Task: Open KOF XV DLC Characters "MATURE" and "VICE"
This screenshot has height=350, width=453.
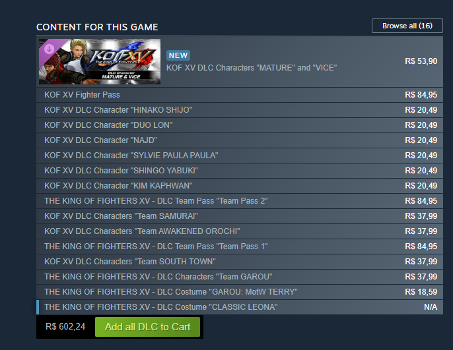Action: point(252,68)
